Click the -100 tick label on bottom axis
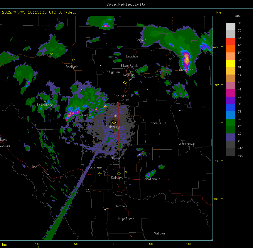 point(37,244)
